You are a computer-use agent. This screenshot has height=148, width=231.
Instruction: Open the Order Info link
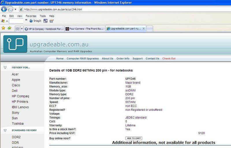(x=123, y=59)
